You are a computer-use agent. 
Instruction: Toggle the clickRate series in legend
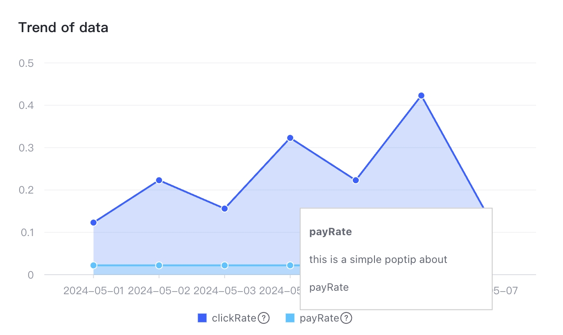234,319
